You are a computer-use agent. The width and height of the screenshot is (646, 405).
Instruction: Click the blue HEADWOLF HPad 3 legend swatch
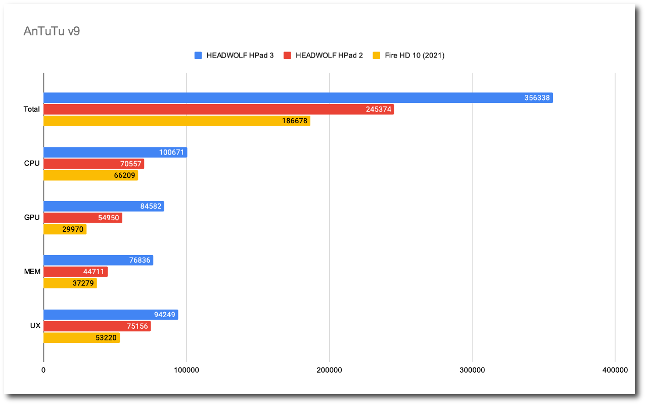198,56
